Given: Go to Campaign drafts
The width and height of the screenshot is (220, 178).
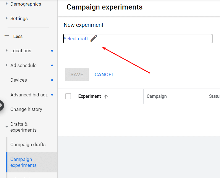Looking at the screenshot, I should coord(28,144).
